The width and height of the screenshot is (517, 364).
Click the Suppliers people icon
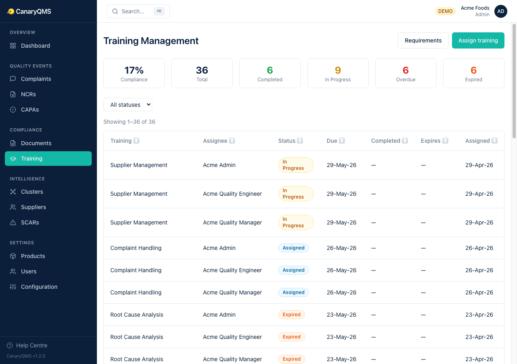[x=13, y=207]
